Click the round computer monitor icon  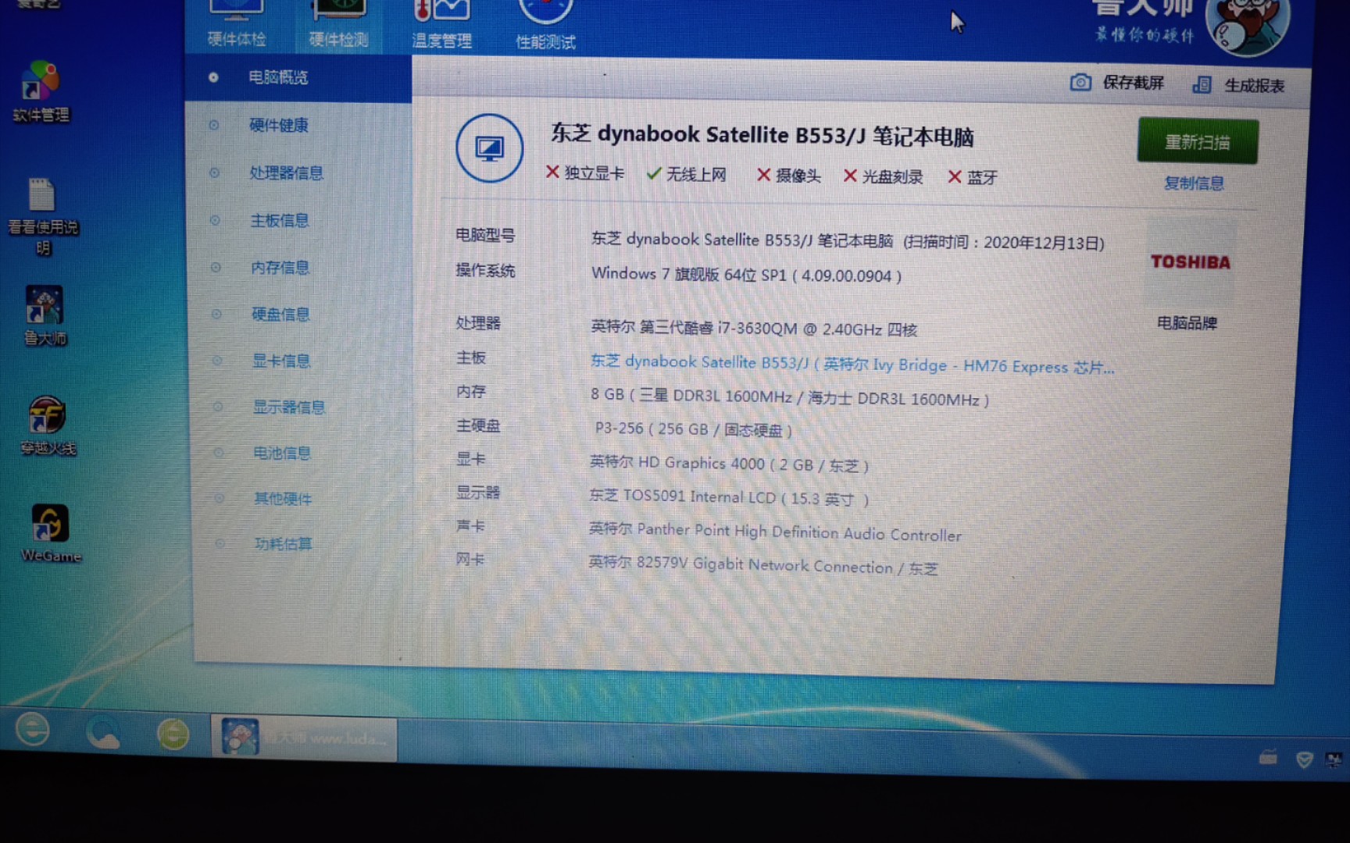click(490, 148)
